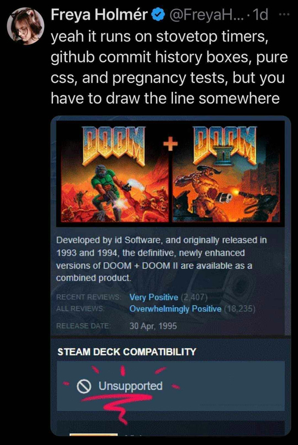Click the Freya Holmér display name
Image resolution: width=298 pixels, height=445 pixels.
pyautogui.click(x=100, y=15)
